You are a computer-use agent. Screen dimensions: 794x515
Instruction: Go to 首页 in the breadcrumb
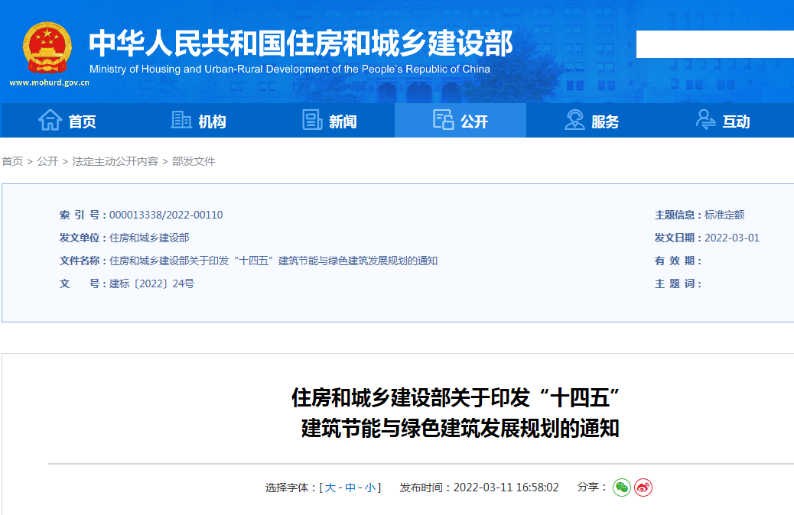pyautogui.click(x=12, y=161)
